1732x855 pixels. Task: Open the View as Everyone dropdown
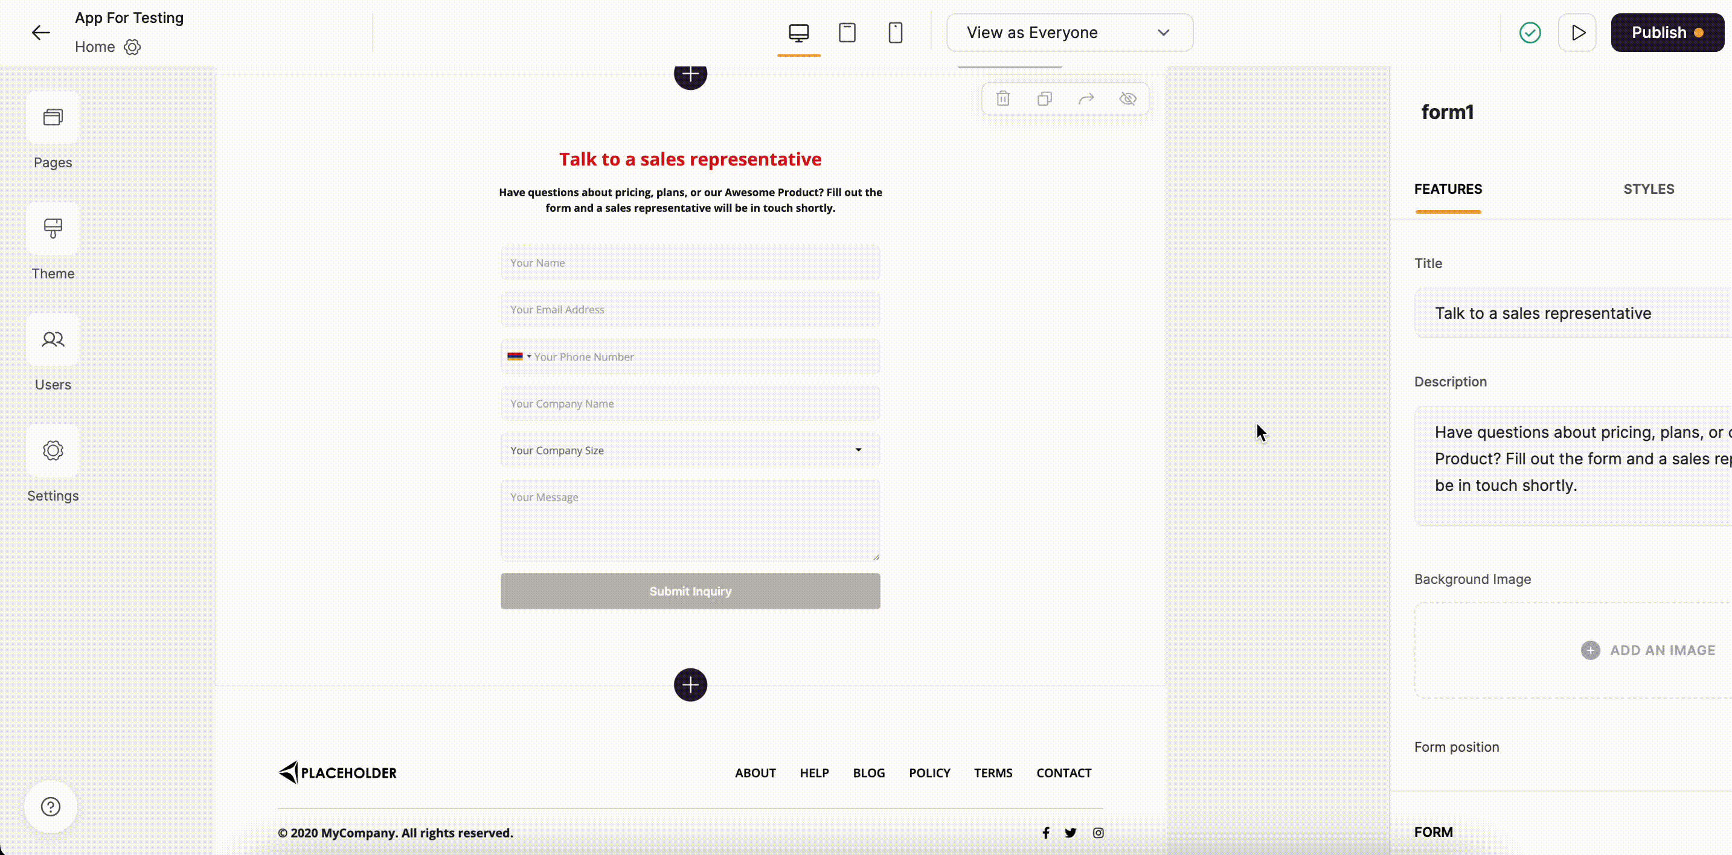click(x=1069, y=31)
